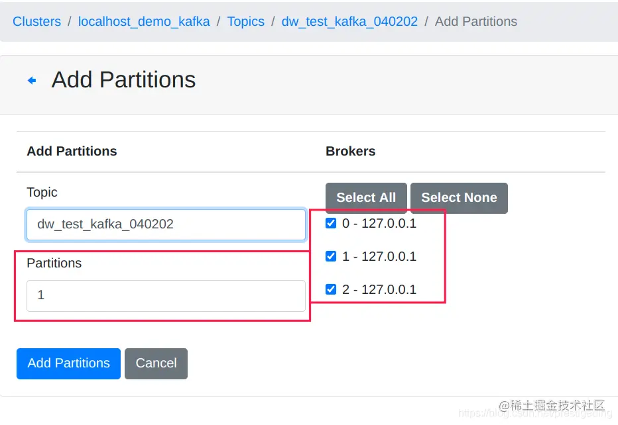Click the Cancel button
The image size is (618, 425).
(156, 363)
